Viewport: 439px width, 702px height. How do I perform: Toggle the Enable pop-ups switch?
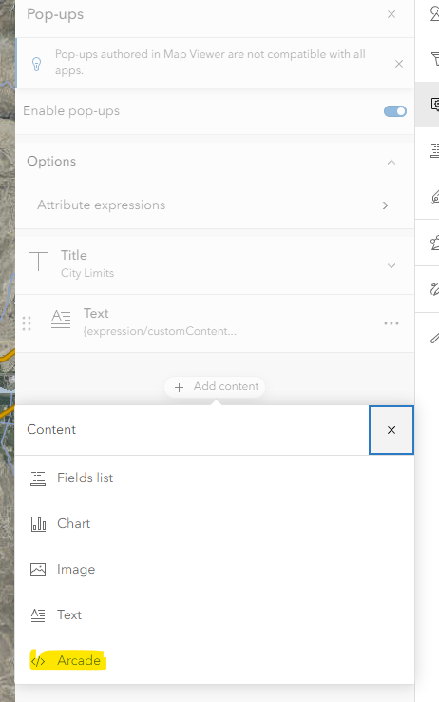[394, 111]
